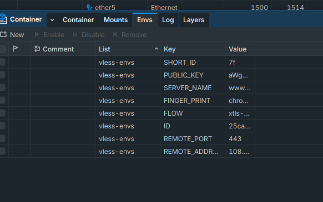
Task: Click the New button to add env
Action: 12,35
